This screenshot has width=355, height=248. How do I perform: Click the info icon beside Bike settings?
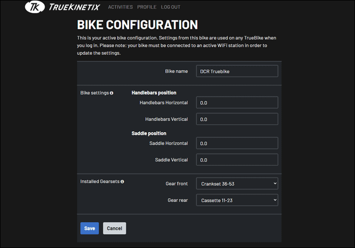point(112,93)
